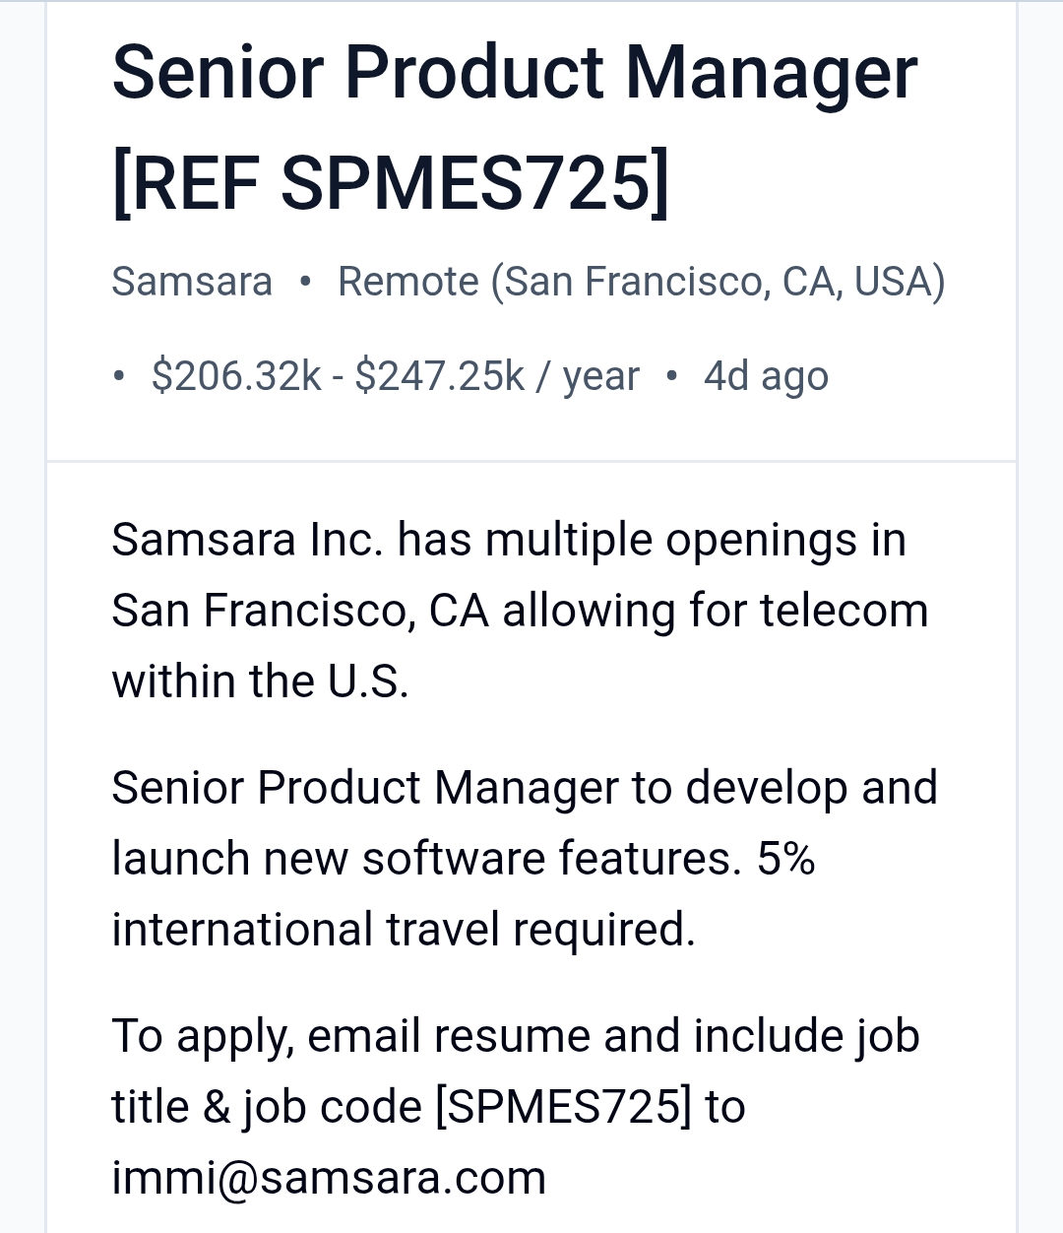Click the bullet dot before 4d ago

pos(671,376)
